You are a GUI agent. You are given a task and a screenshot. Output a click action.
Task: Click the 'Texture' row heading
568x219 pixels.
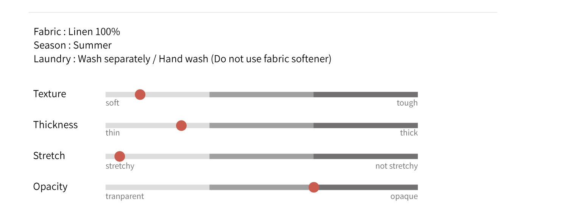(x=50, y=94)
